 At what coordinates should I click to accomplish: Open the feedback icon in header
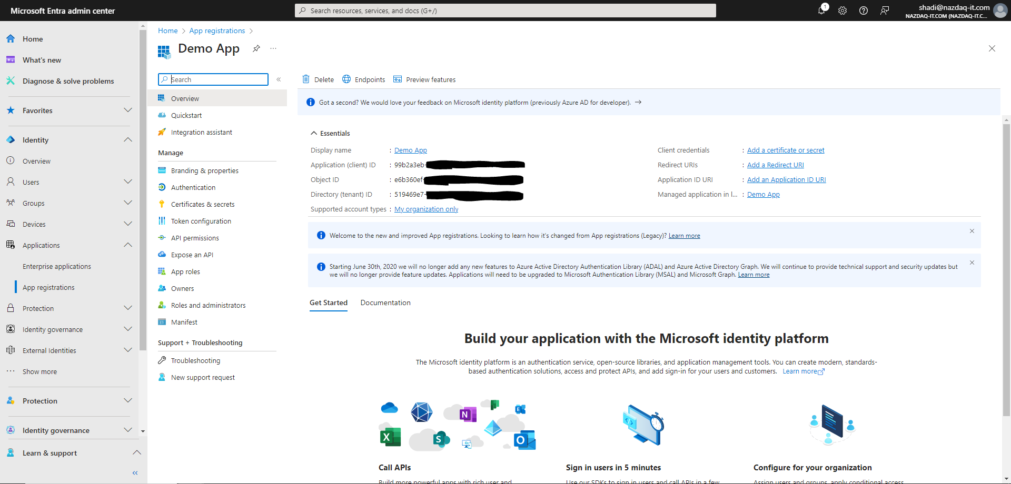(885, 11)
